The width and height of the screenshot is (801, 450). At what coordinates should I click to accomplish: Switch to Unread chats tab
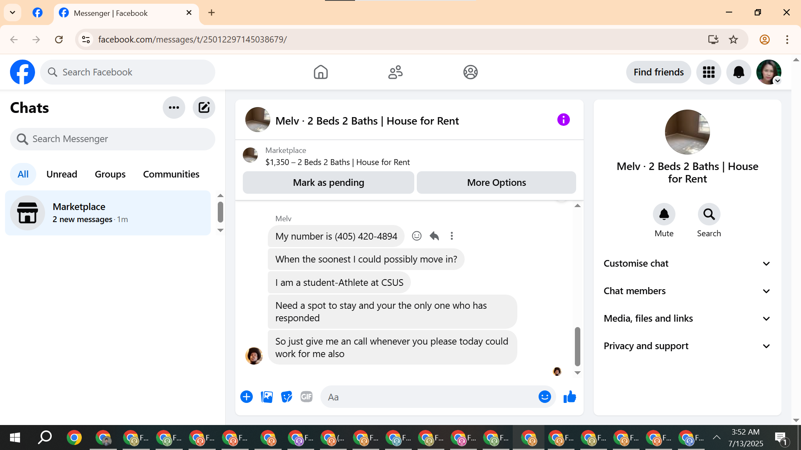click(x=62, y=174)
